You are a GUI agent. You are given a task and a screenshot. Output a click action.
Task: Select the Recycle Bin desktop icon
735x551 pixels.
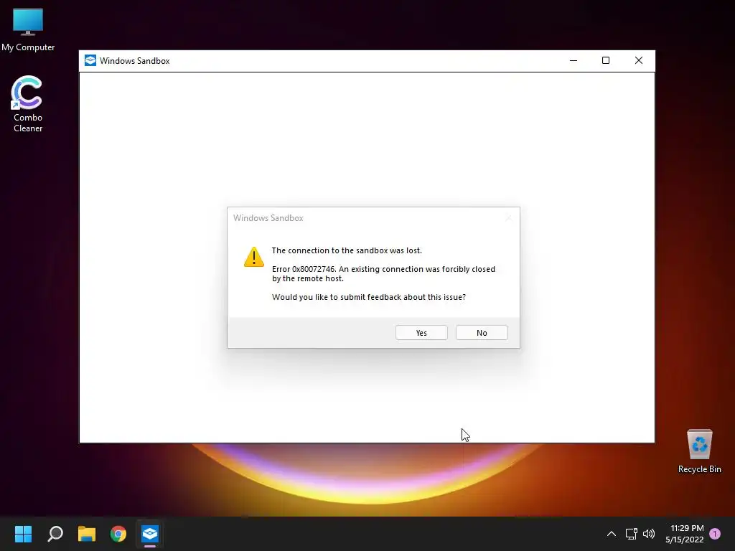[x=699, y=451]
